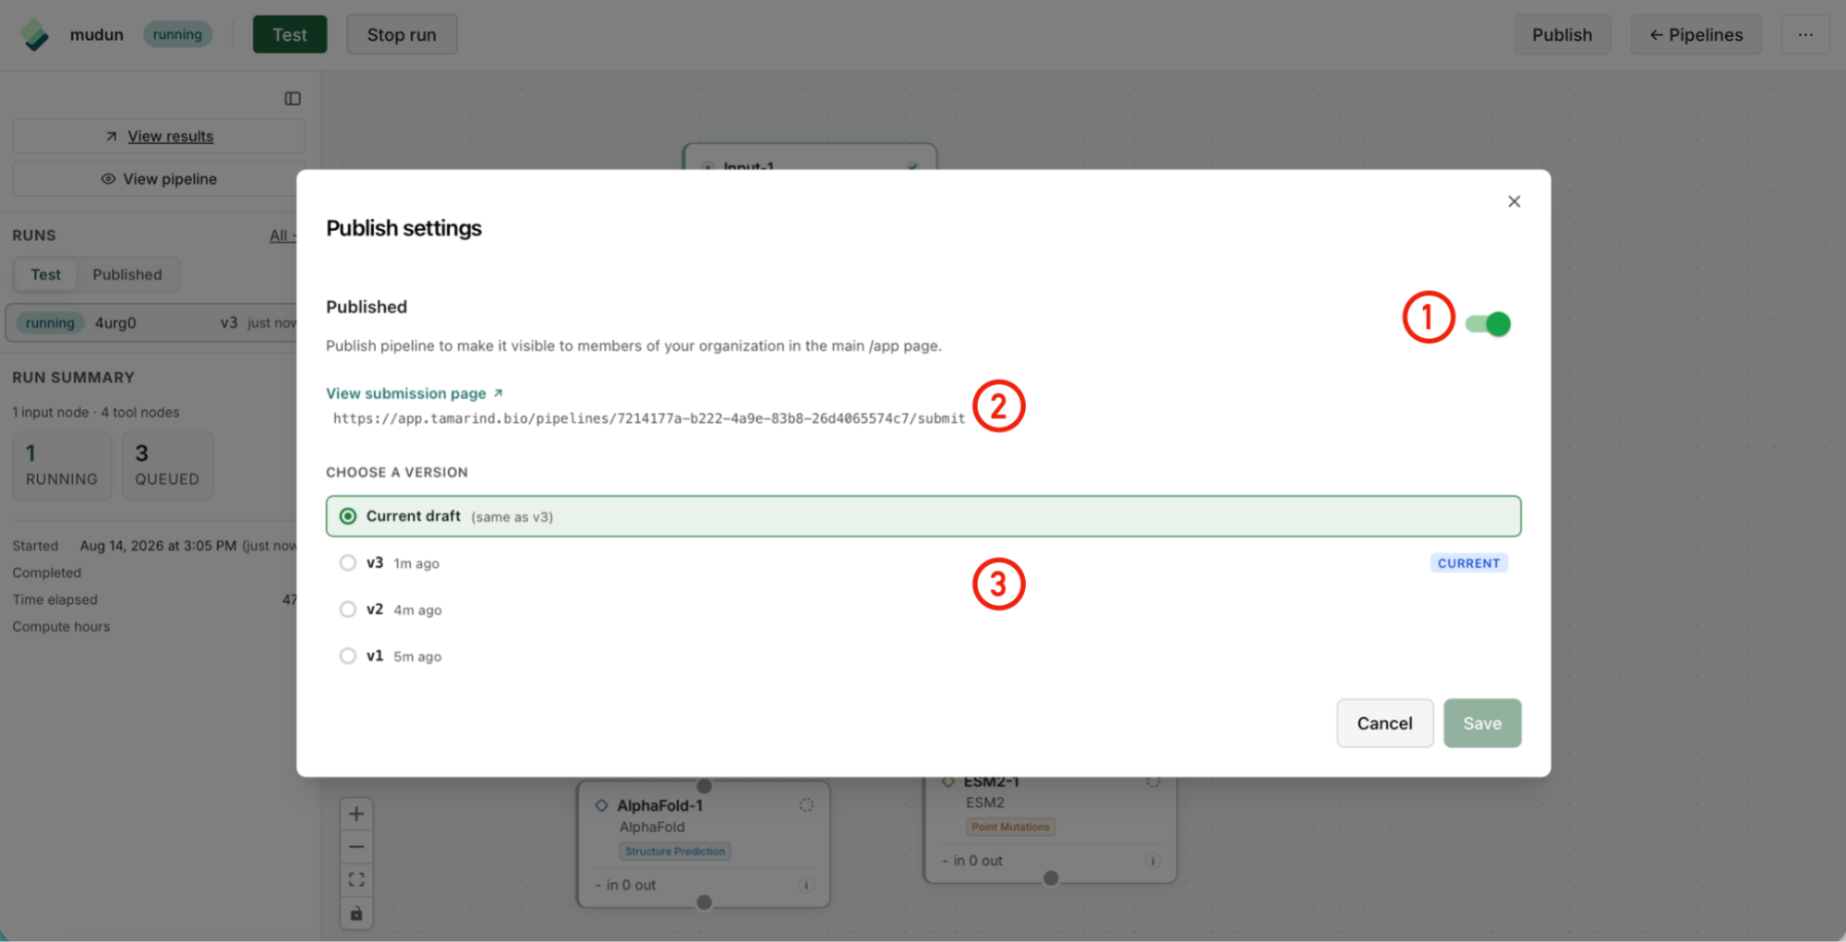Click View pipeline button
The height and width of the screenshot is (942, 1846).
tap(159, 178)
